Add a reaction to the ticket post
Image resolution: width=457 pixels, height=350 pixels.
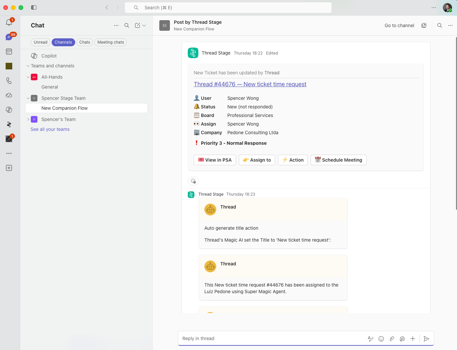pyautogui.click(x=193, y=181)
